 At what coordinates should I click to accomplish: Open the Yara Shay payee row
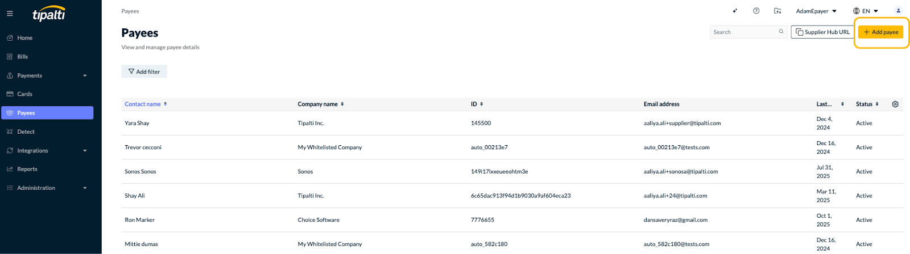512,123
